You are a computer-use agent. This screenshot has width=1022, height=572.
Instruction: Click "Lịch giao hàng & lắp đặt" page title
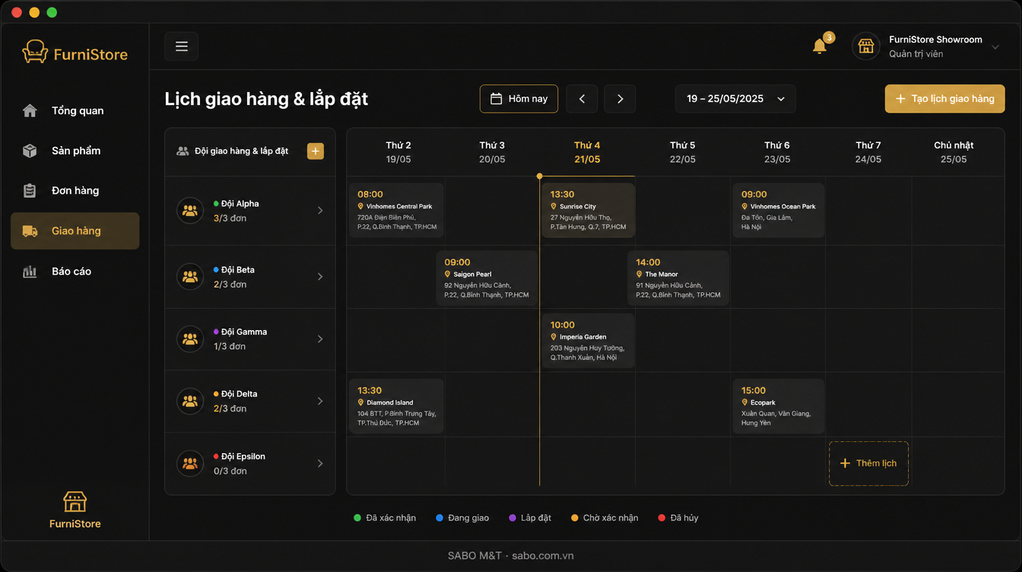(x=266, y=99)
